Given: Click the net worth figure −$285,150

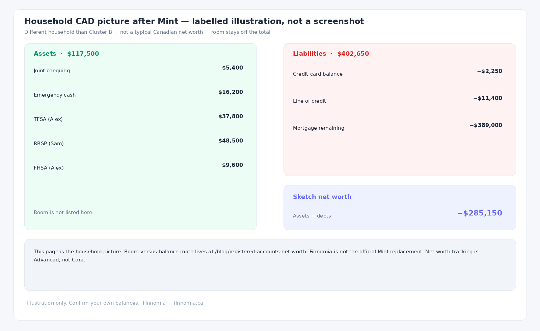Looking at the screenshot, I should tap(480, 213).
